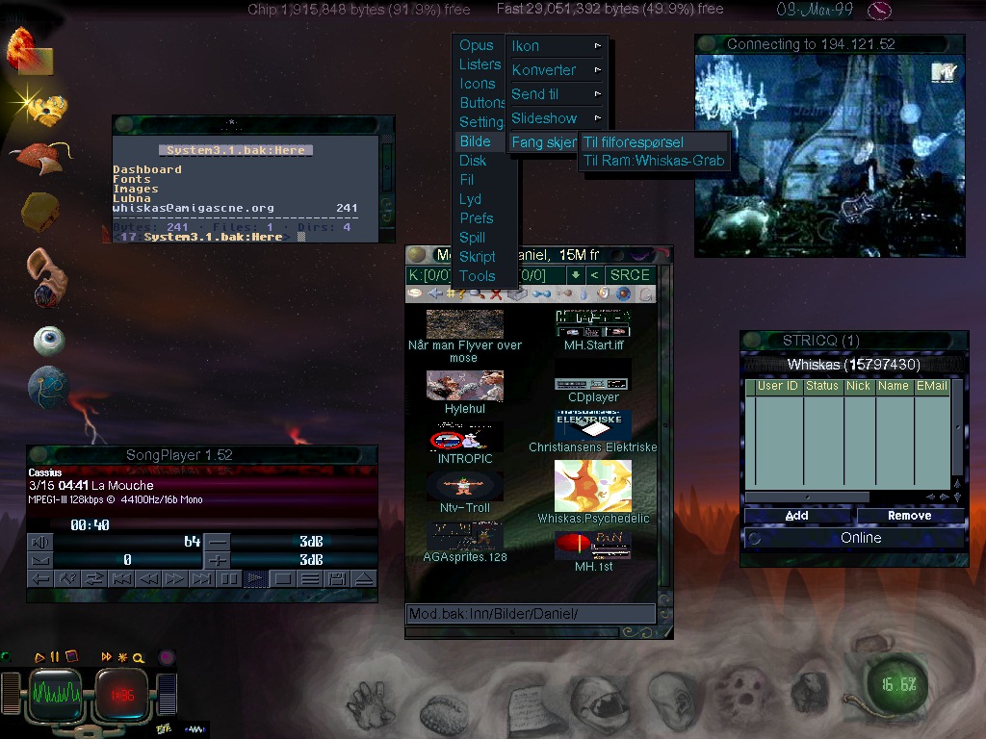Toggle the speaker volume button in SongPlayer

tap(39, 541)
